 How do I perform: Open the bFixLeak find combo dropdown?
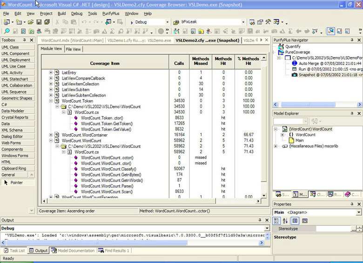point(243,22)
